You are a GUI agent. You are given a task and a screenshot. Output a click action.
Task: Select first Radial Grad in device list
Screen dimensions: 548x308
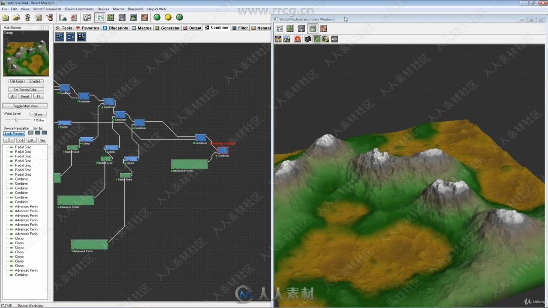23,147
